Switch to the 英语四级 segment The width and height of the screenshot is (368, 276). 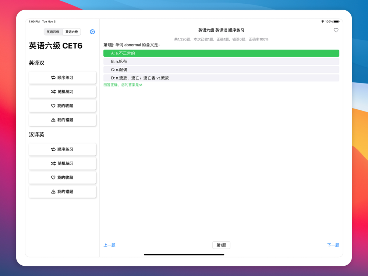(x=53, y=32)
